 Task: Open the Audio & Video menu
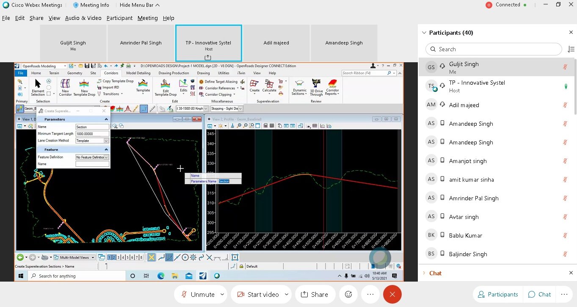(83, 18)
